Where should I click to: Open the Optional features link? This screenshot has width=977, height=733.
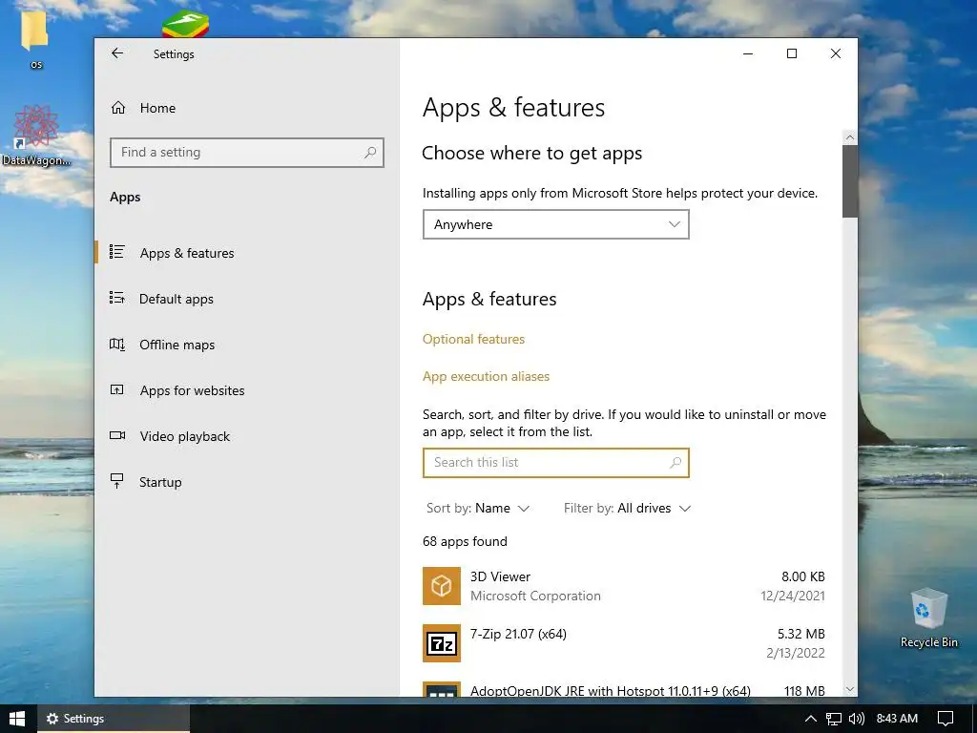point(473,339)
